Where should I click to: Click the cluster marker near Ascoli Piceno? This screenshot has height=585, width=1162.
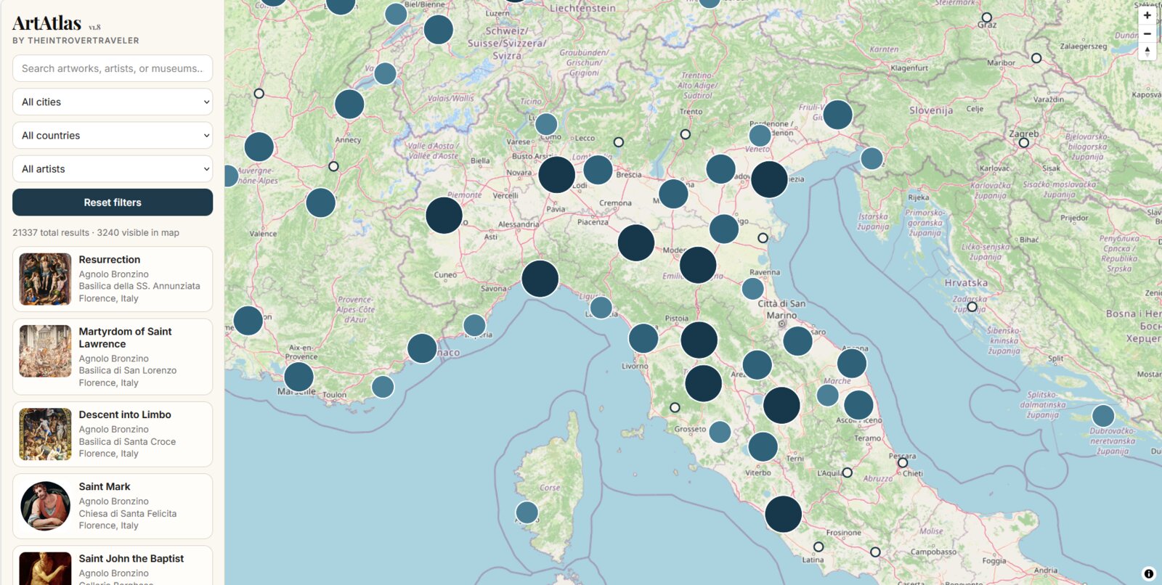coord(858,405)
